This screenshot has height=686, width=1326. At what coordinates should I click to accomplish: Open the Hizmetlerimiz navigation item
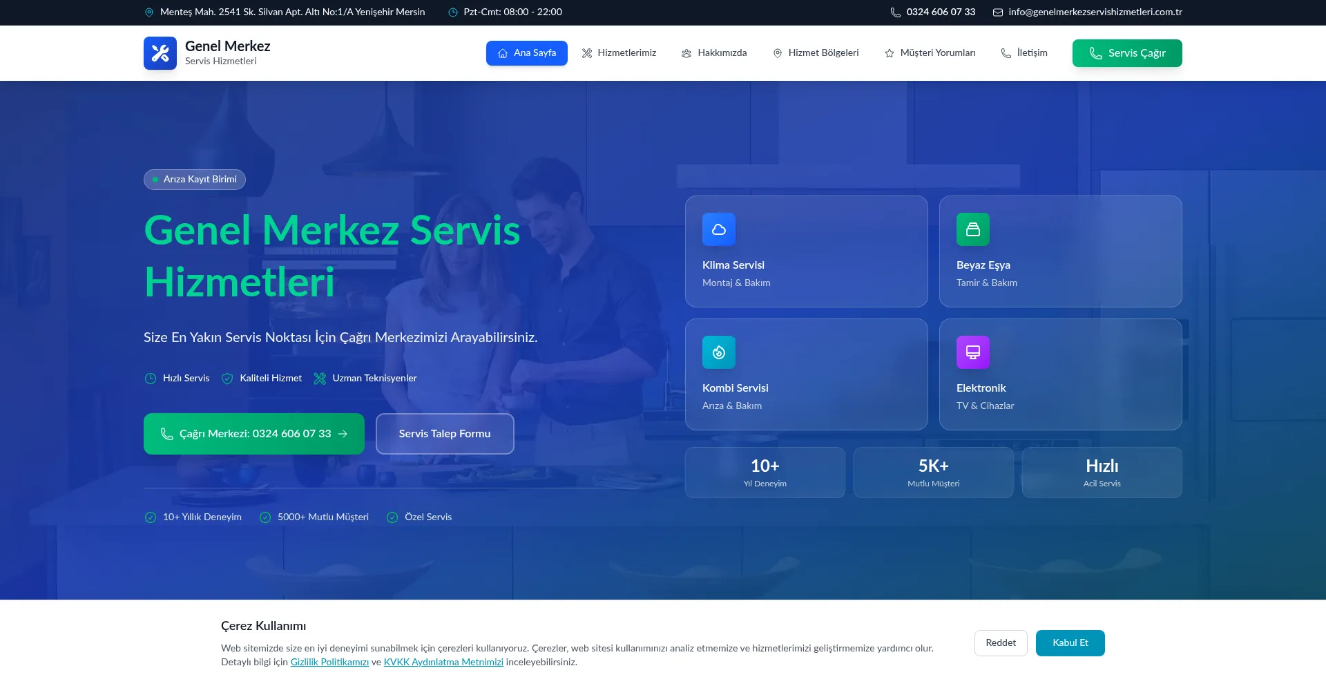pos(619,53)
